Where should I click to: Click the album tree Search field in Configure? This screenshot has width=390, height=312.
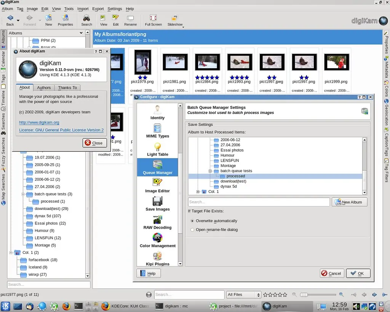coord(259,202)
